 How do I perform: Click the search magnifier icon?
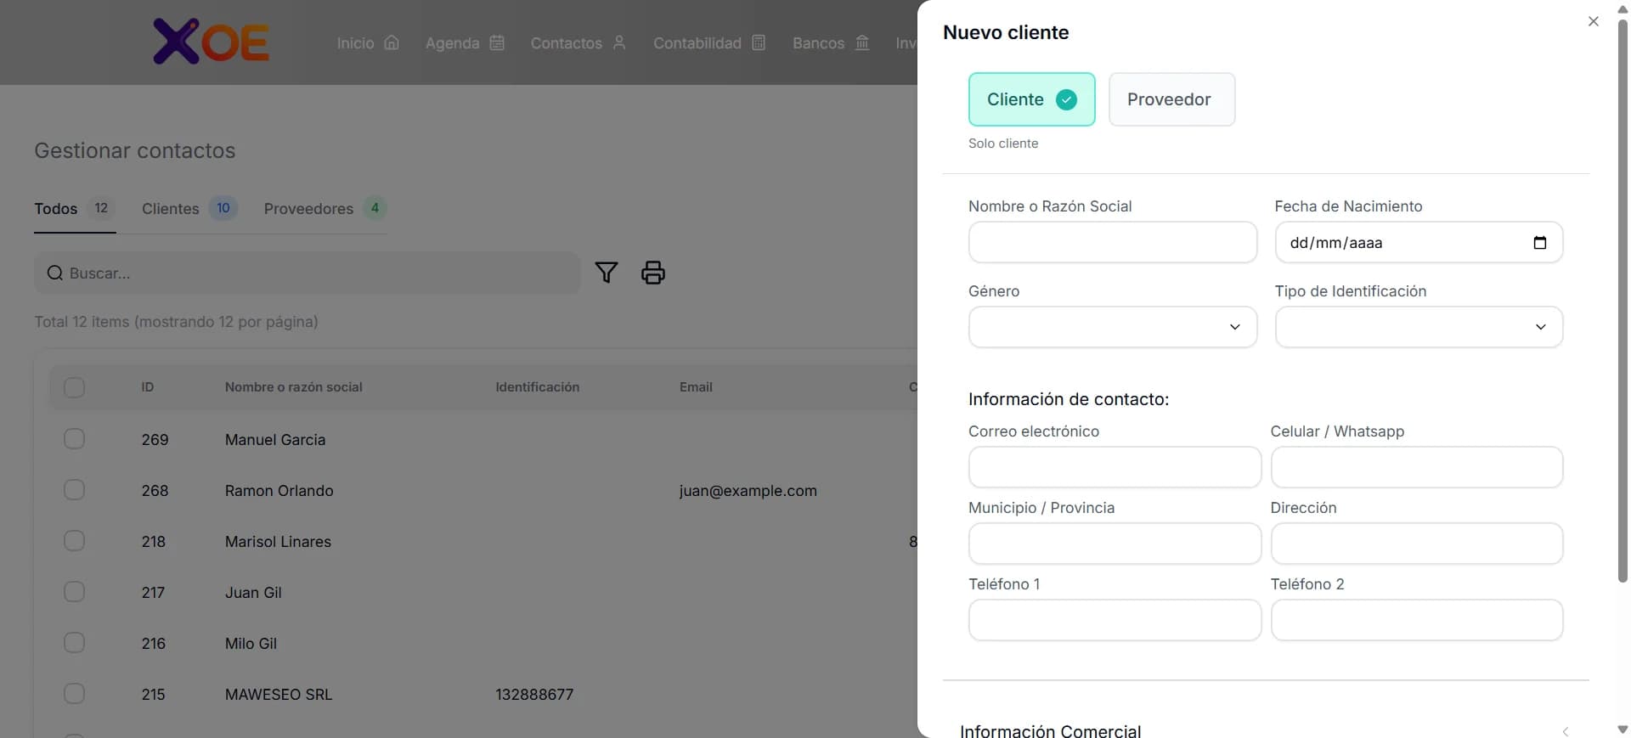(55, 273)
